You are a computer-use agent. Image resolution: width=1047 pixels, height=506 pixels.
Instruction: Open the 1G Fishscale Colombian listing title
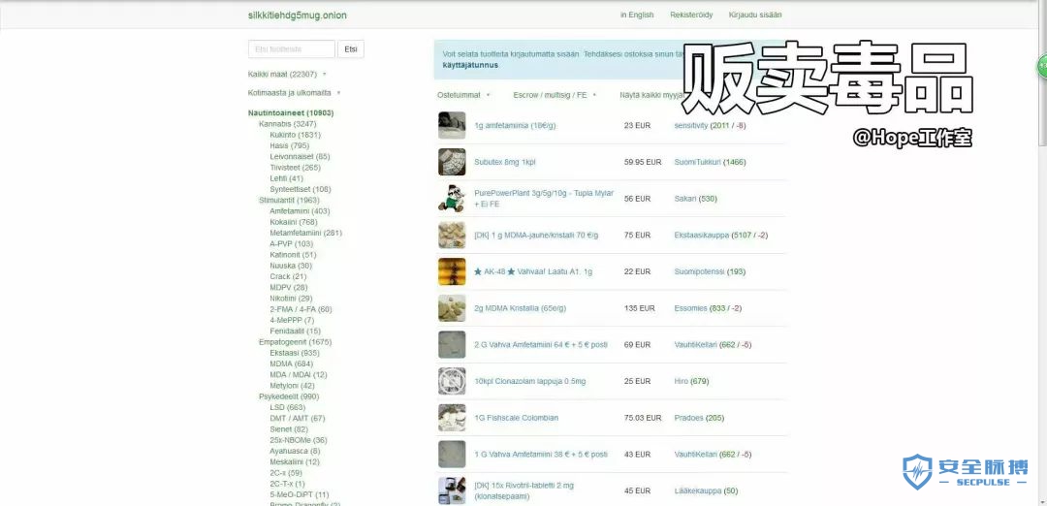pyautogui.click(x=516, y=418)
